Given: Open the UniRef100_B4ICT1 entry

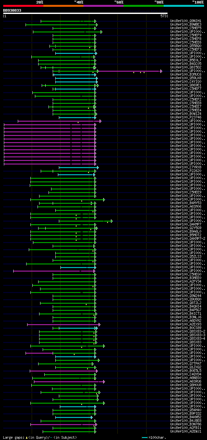Looking at the screenshot, I should click(x=185, y=314).
